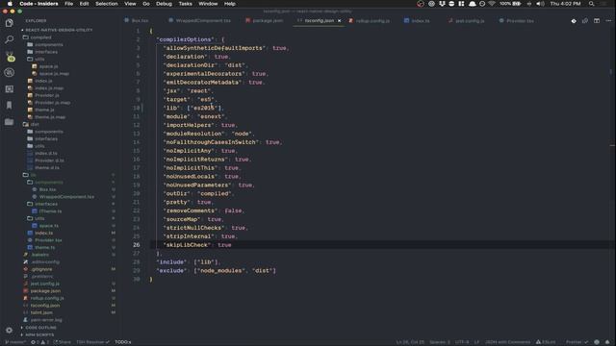Click the Split Editor icon
Viewport: 616px width, 346px height.
tap(597, 21)
